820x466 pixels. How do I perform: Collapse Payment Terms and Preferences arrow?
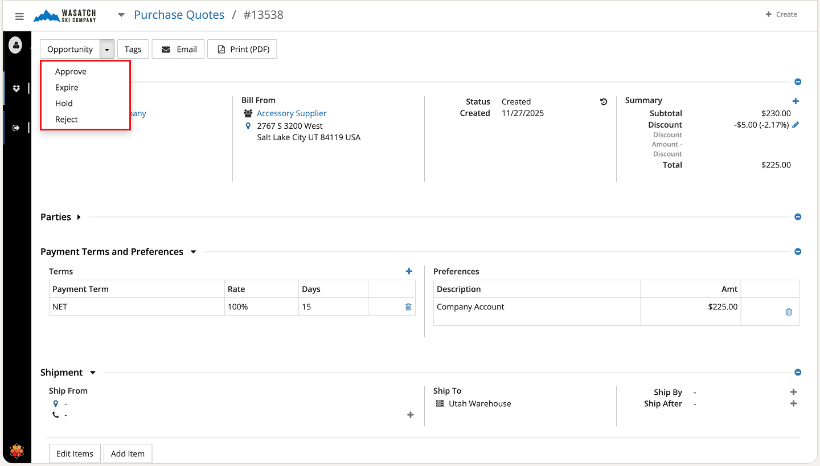tap(193, 252)
